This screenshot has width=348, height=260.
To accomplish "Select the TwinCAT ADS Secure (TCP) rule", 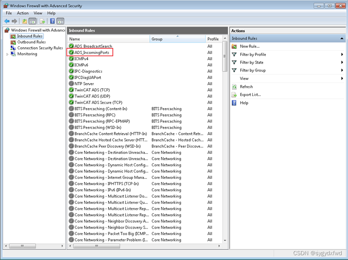I will coord(98,102).
